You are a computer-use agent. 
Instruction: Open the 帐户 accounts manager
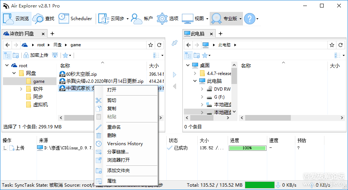tap(142, 19)
